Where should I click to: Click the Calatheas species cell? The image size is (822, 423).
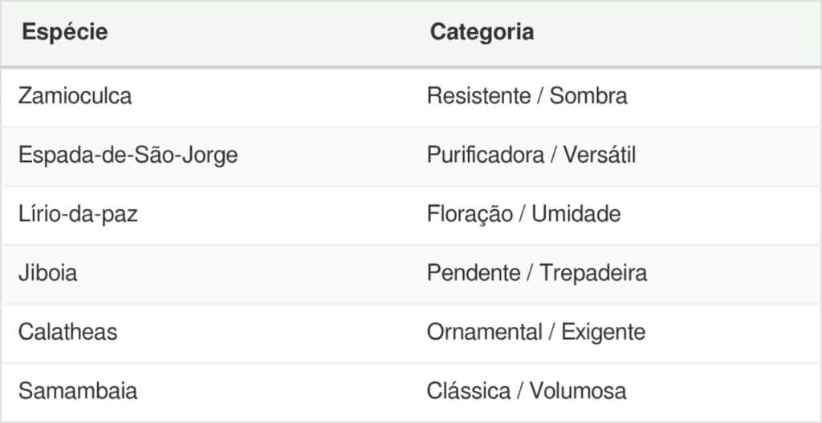coord(68,332)
